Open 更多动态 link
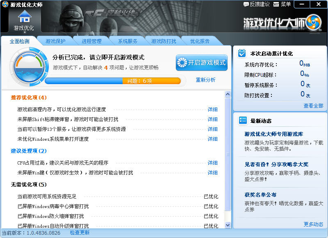Screen dimensions: 328x238 click(313, 224)
